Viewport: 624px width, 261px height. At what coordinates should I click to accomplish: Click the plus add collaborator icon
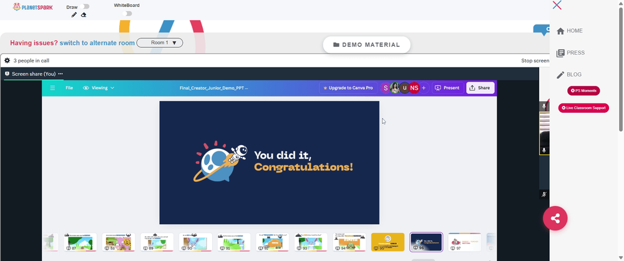coord(424,88)
